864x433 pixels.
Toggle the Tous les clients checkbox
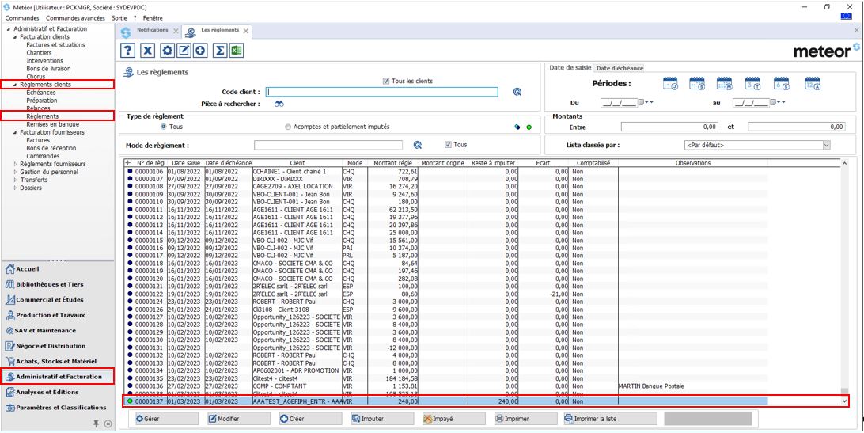click(x=386, y=81)
